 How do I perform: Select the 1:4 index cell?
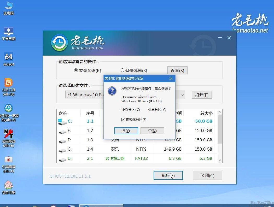[x=90, y=149]
